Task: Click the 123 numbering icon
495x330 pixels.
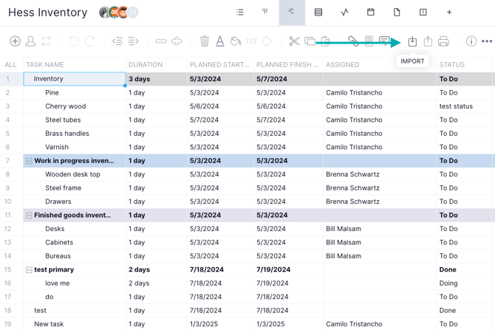Action: coord(251,41)
